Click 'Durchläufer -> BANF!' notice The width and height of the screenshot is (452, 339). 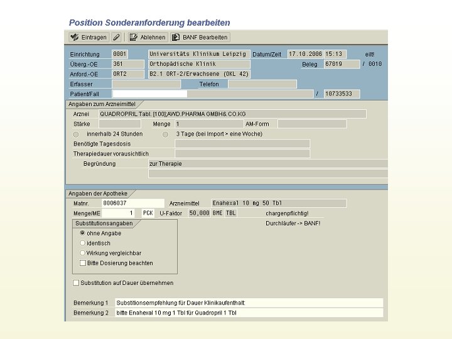(293, 223)
